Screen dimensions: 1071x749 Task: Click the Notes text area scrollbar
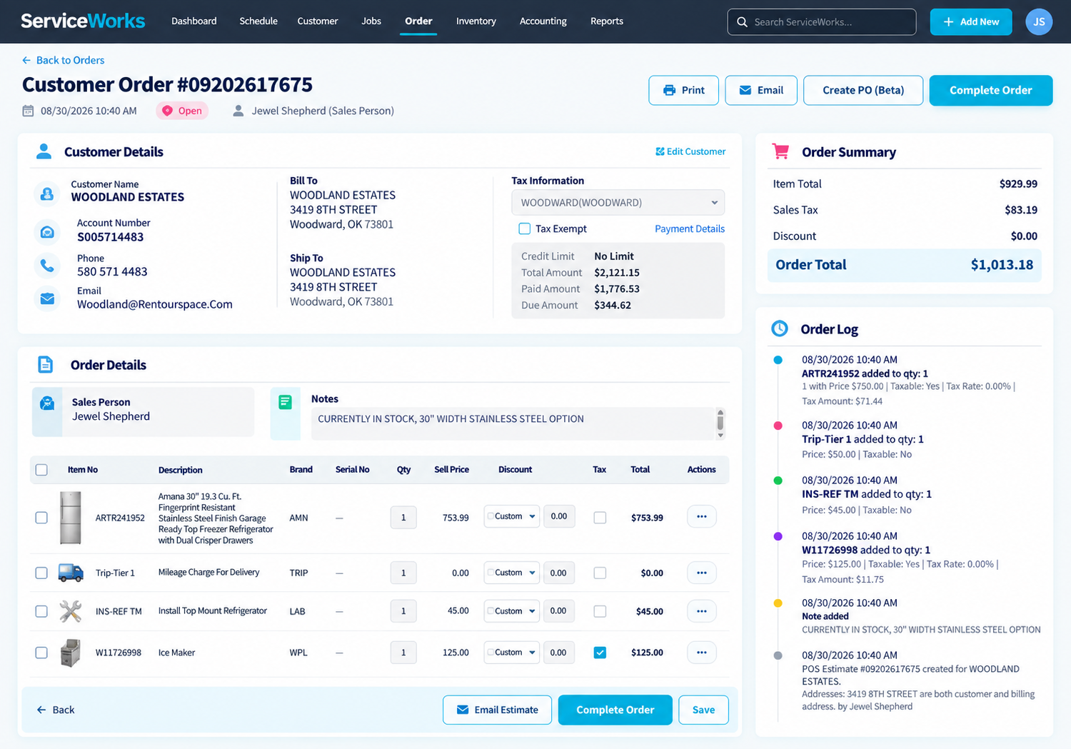[720, 423]
